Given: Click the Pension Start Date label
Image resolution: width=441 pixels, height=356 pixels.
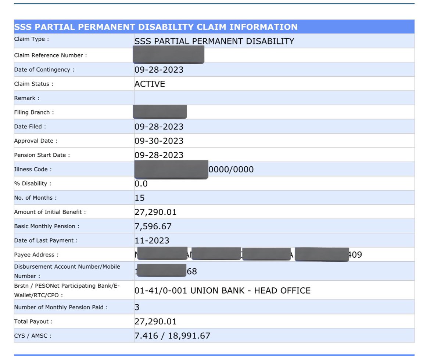Looking at the screenshot, I should point(42,155).
